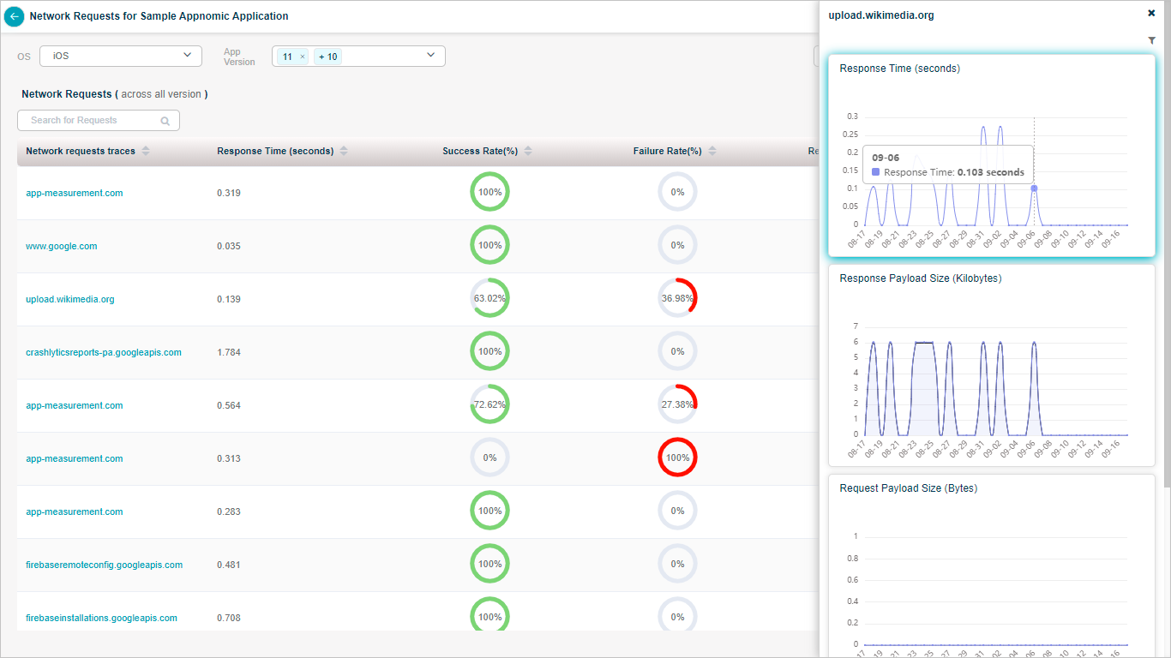
Task: Expand the App Version dropdown
Action: (431, 56)
